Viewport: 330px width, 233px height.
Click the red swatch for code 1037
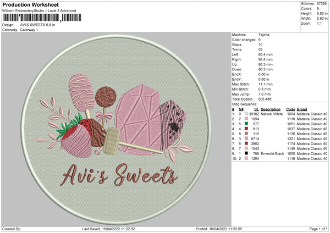(x=246, y=129)
